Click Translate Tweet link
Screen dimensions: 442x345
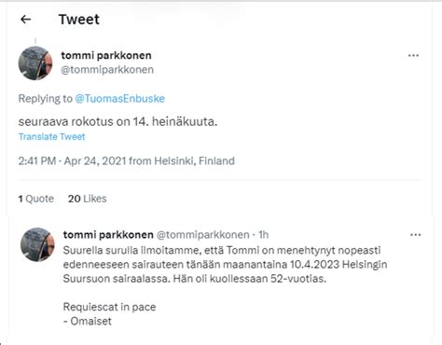click(51, 137)
